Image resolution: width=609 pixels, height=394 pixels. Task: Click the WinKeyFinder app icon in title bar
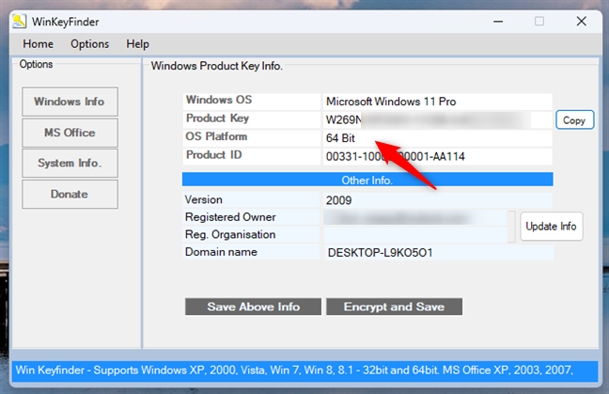[x=19, y=22]
